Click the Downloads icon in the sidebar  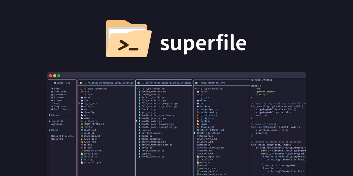(52, 92)
